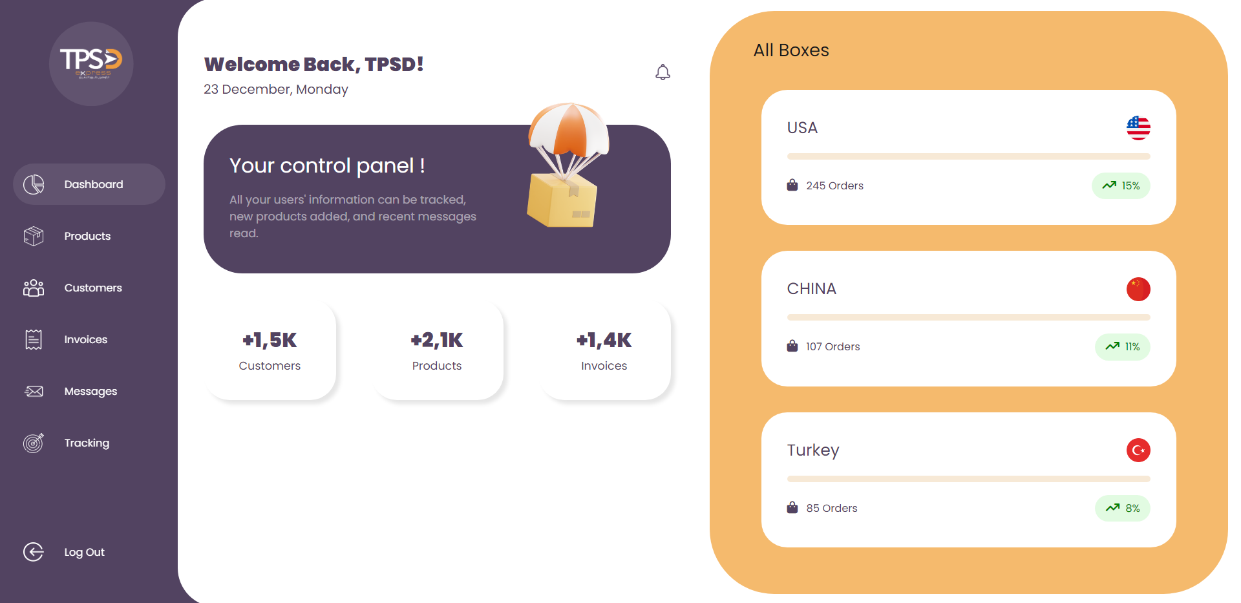1241x603 pixels.
Task: Click the Log Out arrow icon
Action: [x=34, y=552]
